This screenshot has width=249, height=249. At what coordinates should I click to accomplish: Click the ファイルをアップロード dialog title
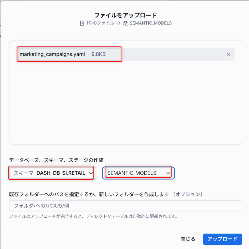click(x=126, y=15)
